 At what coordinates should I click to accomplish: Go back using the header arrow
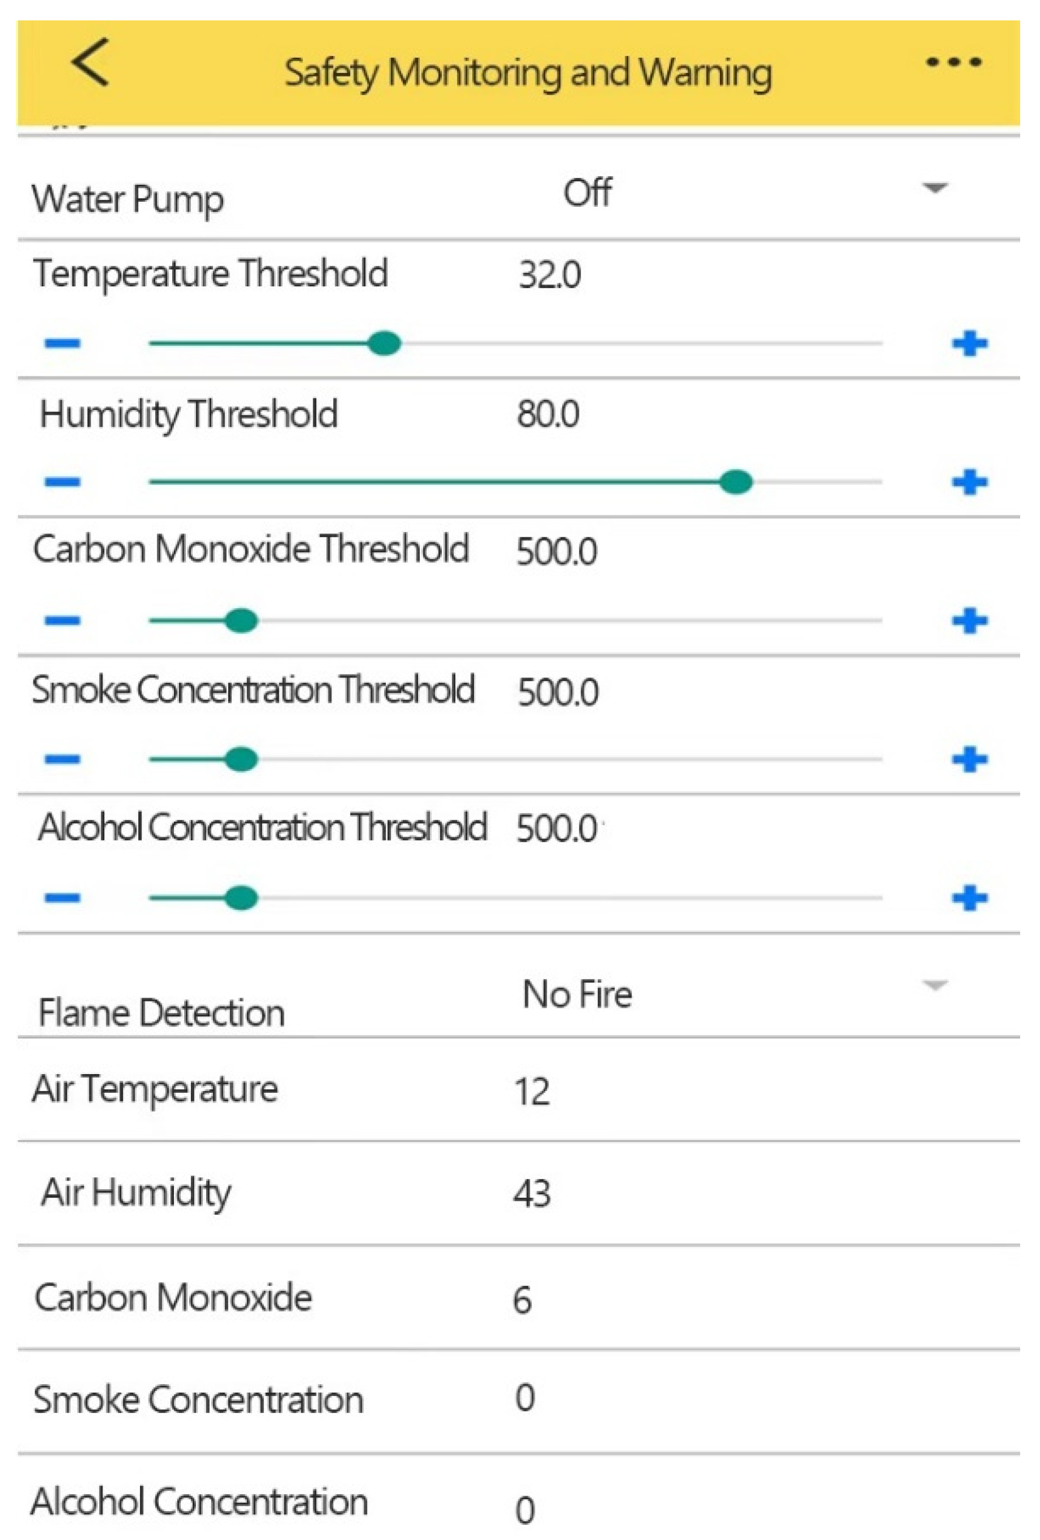click(90, 62)
